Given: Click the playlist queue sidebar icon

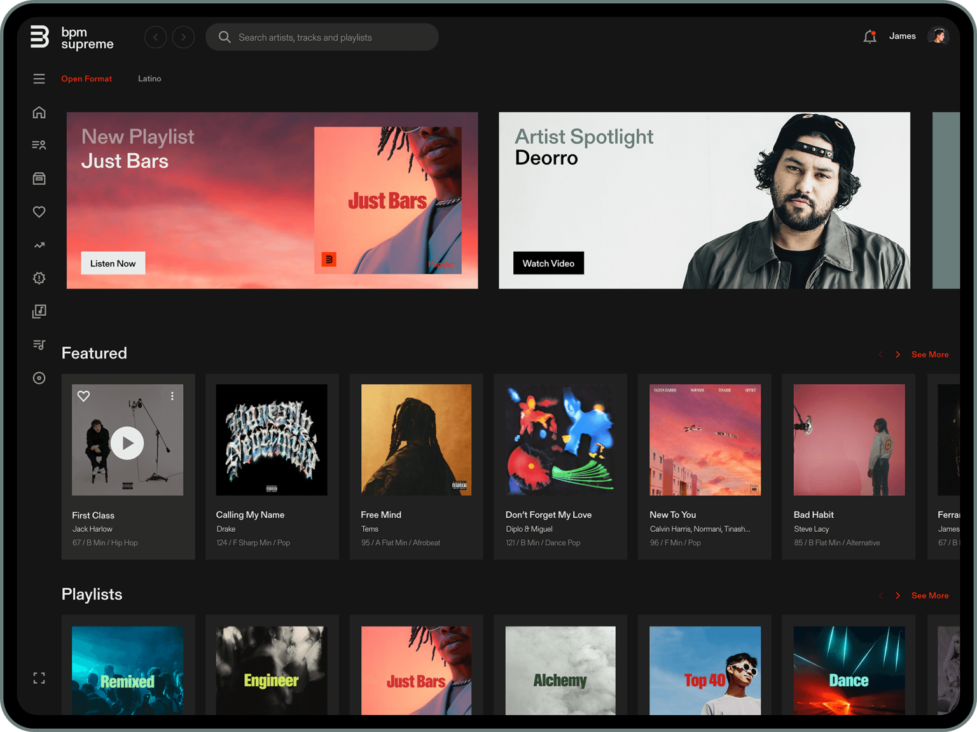Looking at the screenshot, I should (x=39, y=344).
